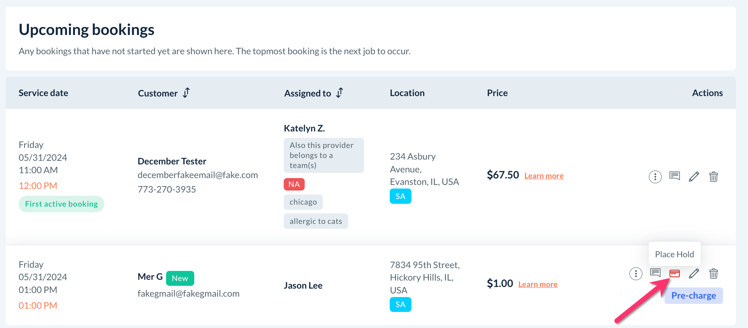Click the New badge beside Mer G
Screen dimensions: 748x328
pos(180,278)
